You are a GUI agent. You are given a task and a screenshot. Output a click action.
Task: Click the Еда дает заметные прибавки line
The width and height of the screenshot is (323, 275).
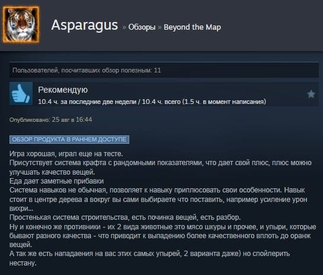[x=56, y=181]
